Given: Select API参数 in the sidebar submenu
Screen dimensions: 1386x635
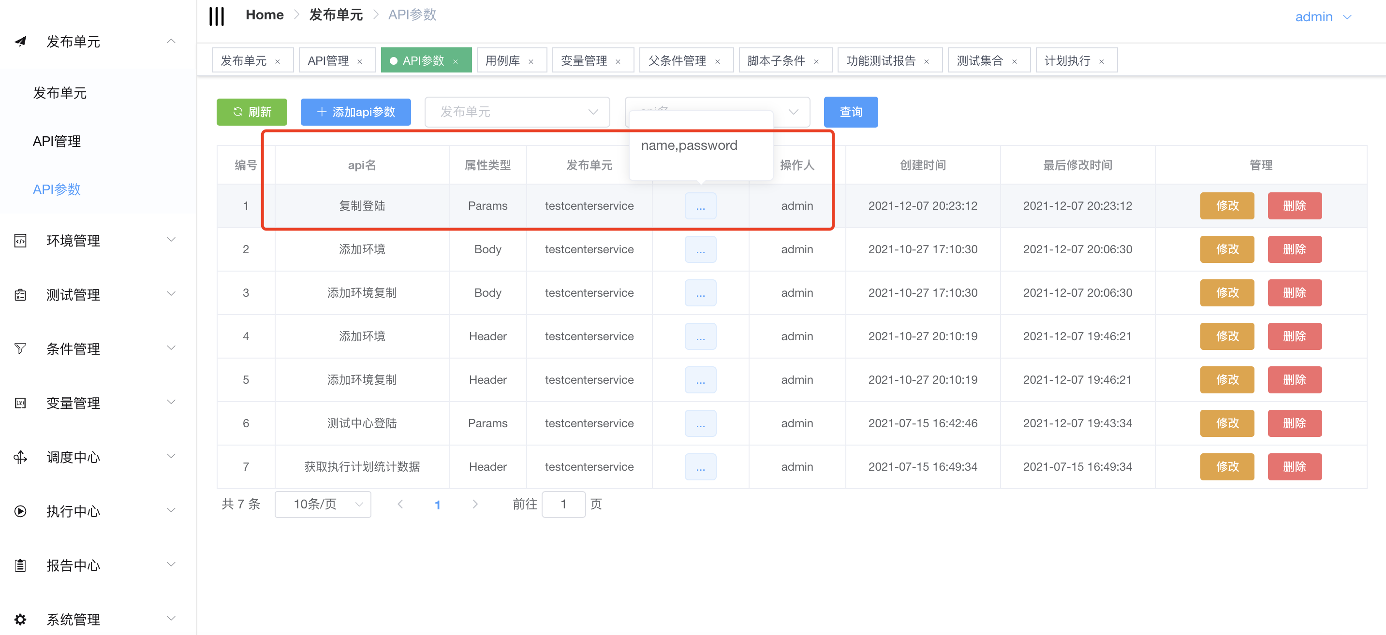Looking at the screenshot, I should [57, 189].
